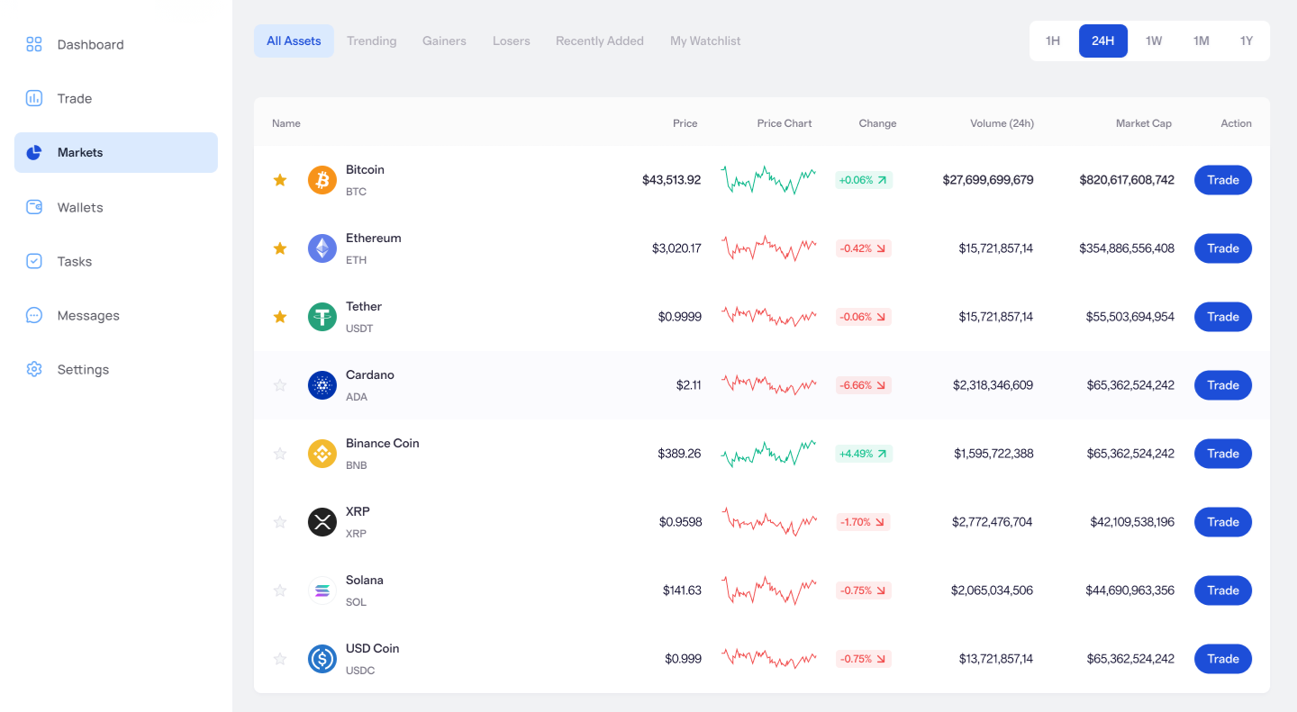1297x712 pixels.
Task: Select the 1Y time range
Action: pyautogui.click(x=1247, y=41)
